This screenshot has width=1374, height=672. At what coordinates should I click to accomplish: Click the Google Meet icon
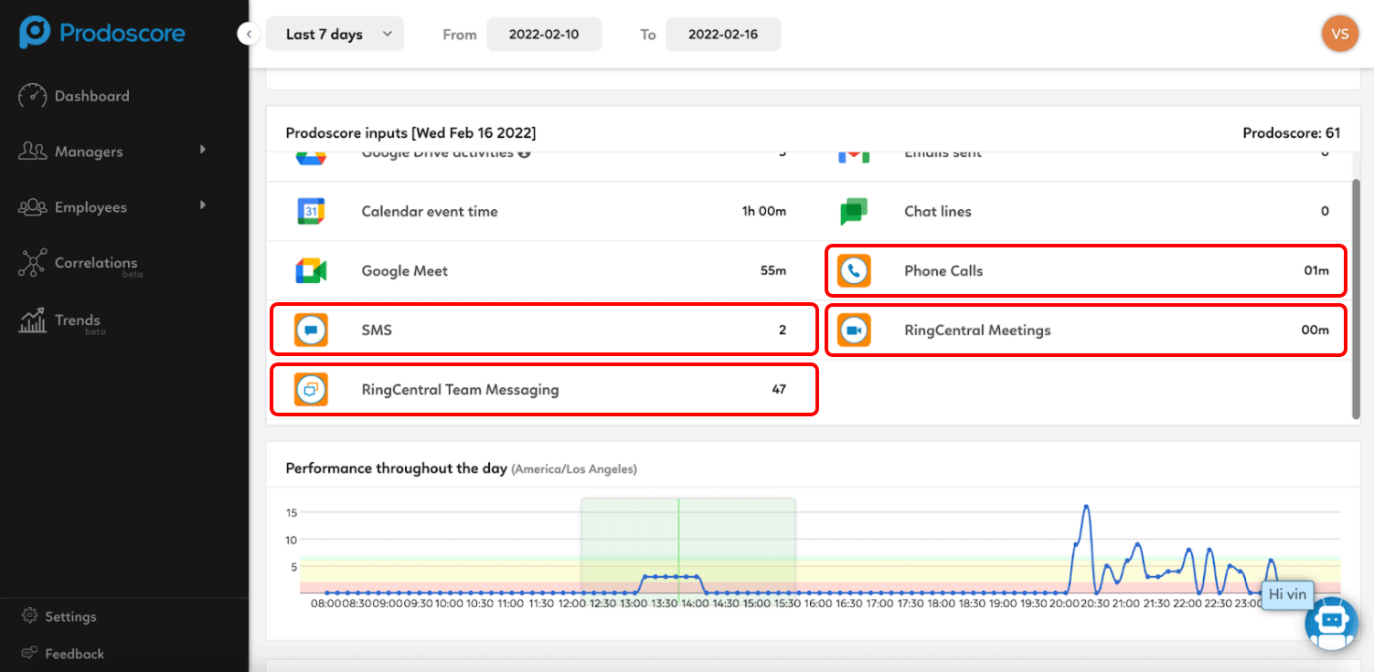coord(311,271)
